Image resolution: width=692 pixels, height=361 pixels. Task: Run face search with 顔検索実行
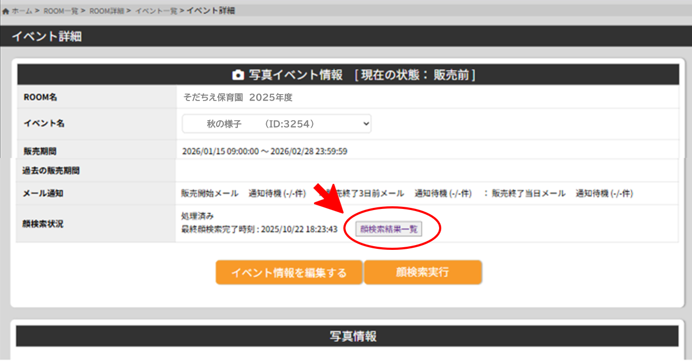(x=423, y=273)
